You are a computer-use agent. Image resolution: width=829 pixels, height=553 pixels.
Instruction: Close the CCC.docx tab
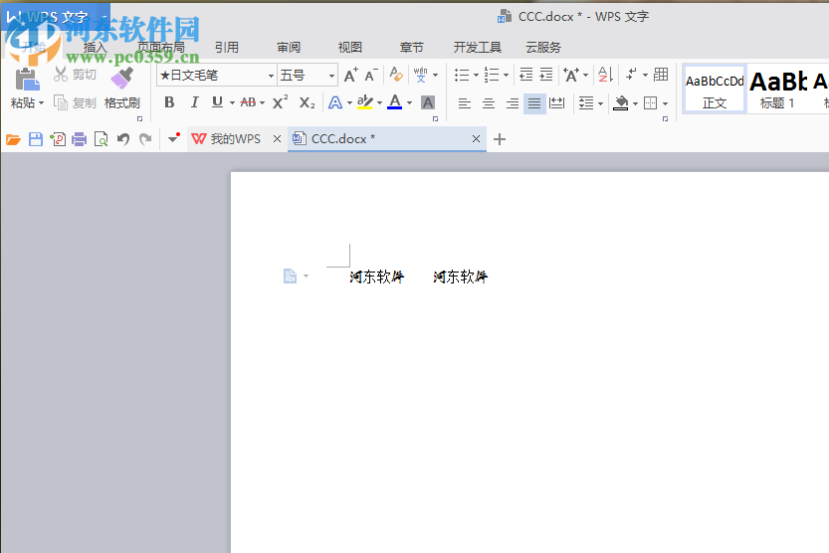pyautogui.click(x=476, y=139)
